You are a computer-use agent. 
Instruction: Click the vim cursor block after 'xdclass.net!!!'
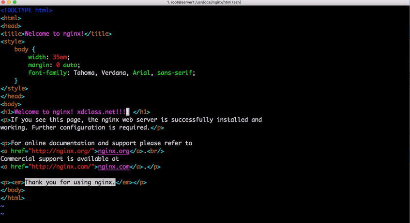point(128,112)
